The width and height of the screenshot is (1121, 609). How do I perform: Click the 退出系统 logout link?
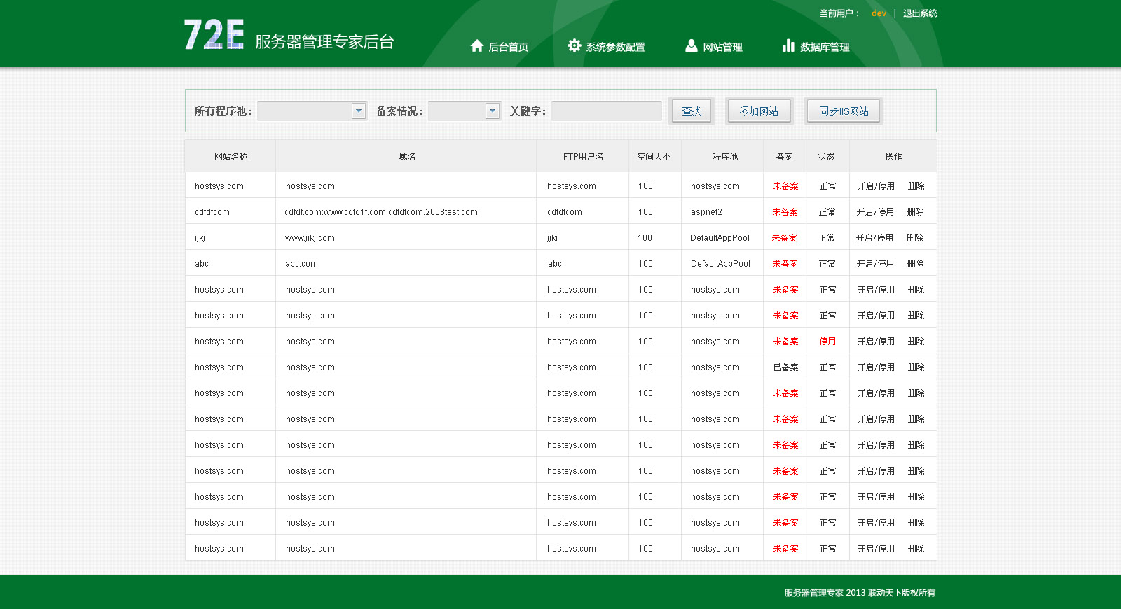(920, 13)
